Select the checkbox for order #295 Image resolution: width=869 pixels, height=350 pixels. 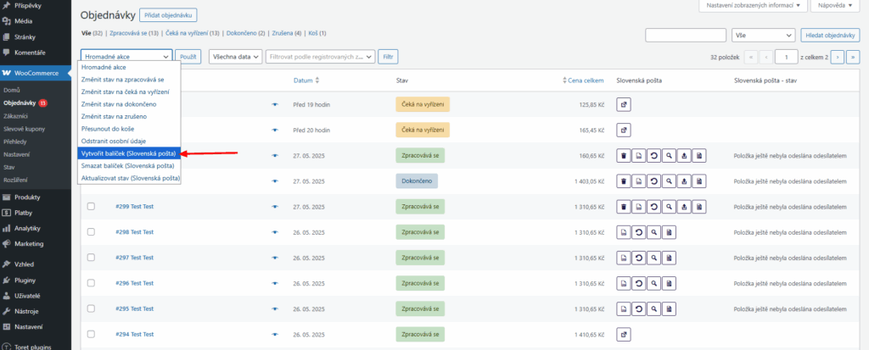(x=92, y=309)
